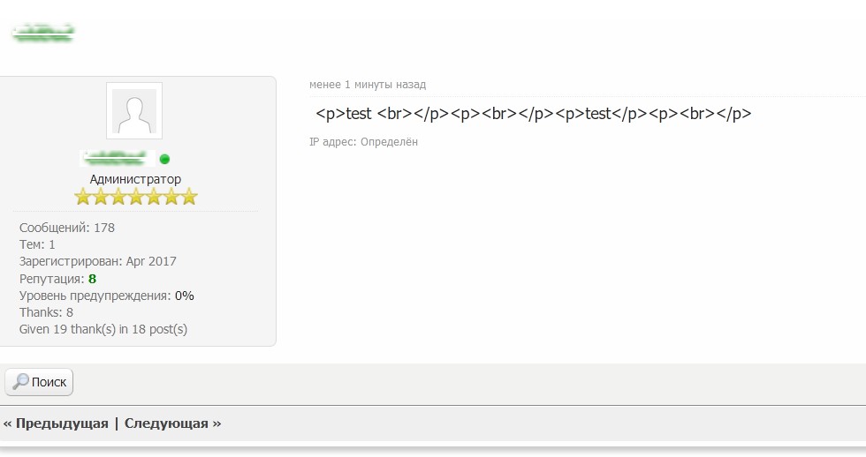Click the green online status indicator
Image resolution: width=866 pixels, height=457 pixels.
point(164,160)
